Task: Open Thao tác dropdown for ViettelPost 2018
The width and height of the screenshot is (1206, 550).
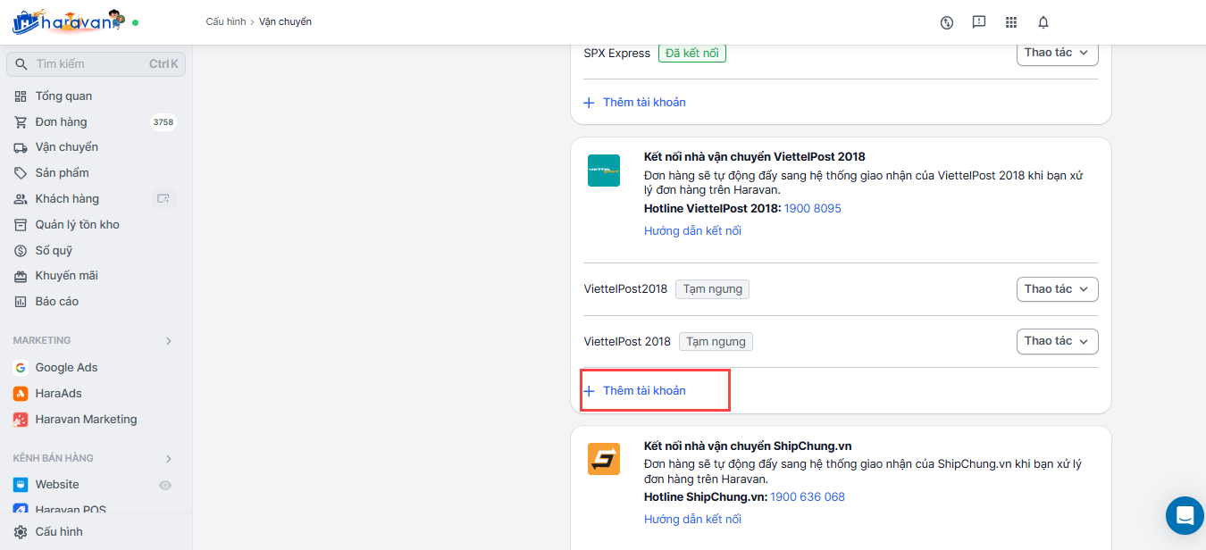Action: [1058, 341]
